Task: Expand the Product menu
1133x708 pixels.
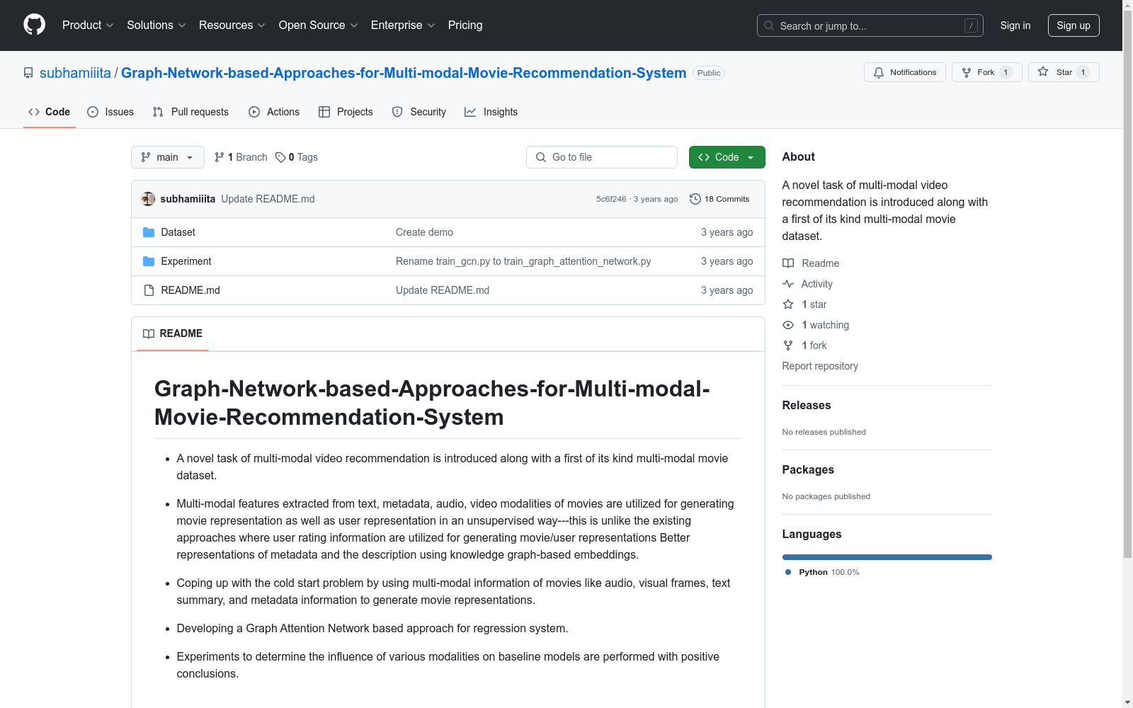Action: point(88,25)
